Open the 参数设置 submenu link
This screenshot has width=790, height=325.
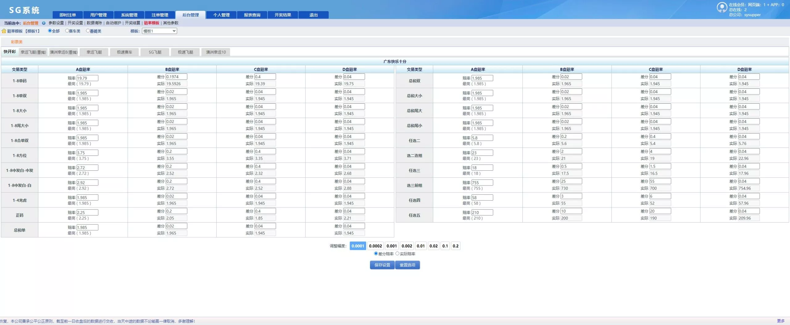[56, 23]
